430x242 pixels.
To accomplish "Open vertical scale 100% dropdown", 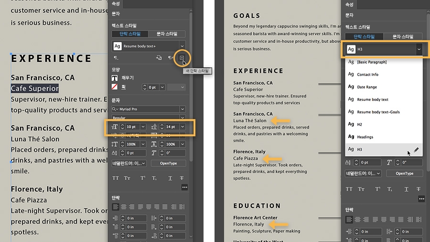I will [143, 144].
